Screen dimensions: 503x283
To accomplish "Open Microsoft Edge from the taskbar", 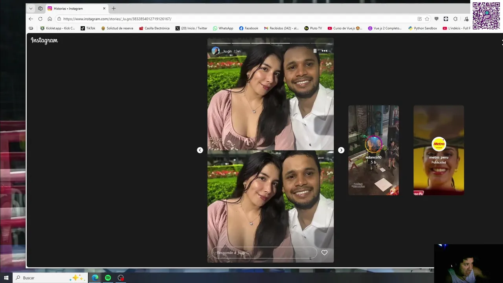I will [95, 278].
